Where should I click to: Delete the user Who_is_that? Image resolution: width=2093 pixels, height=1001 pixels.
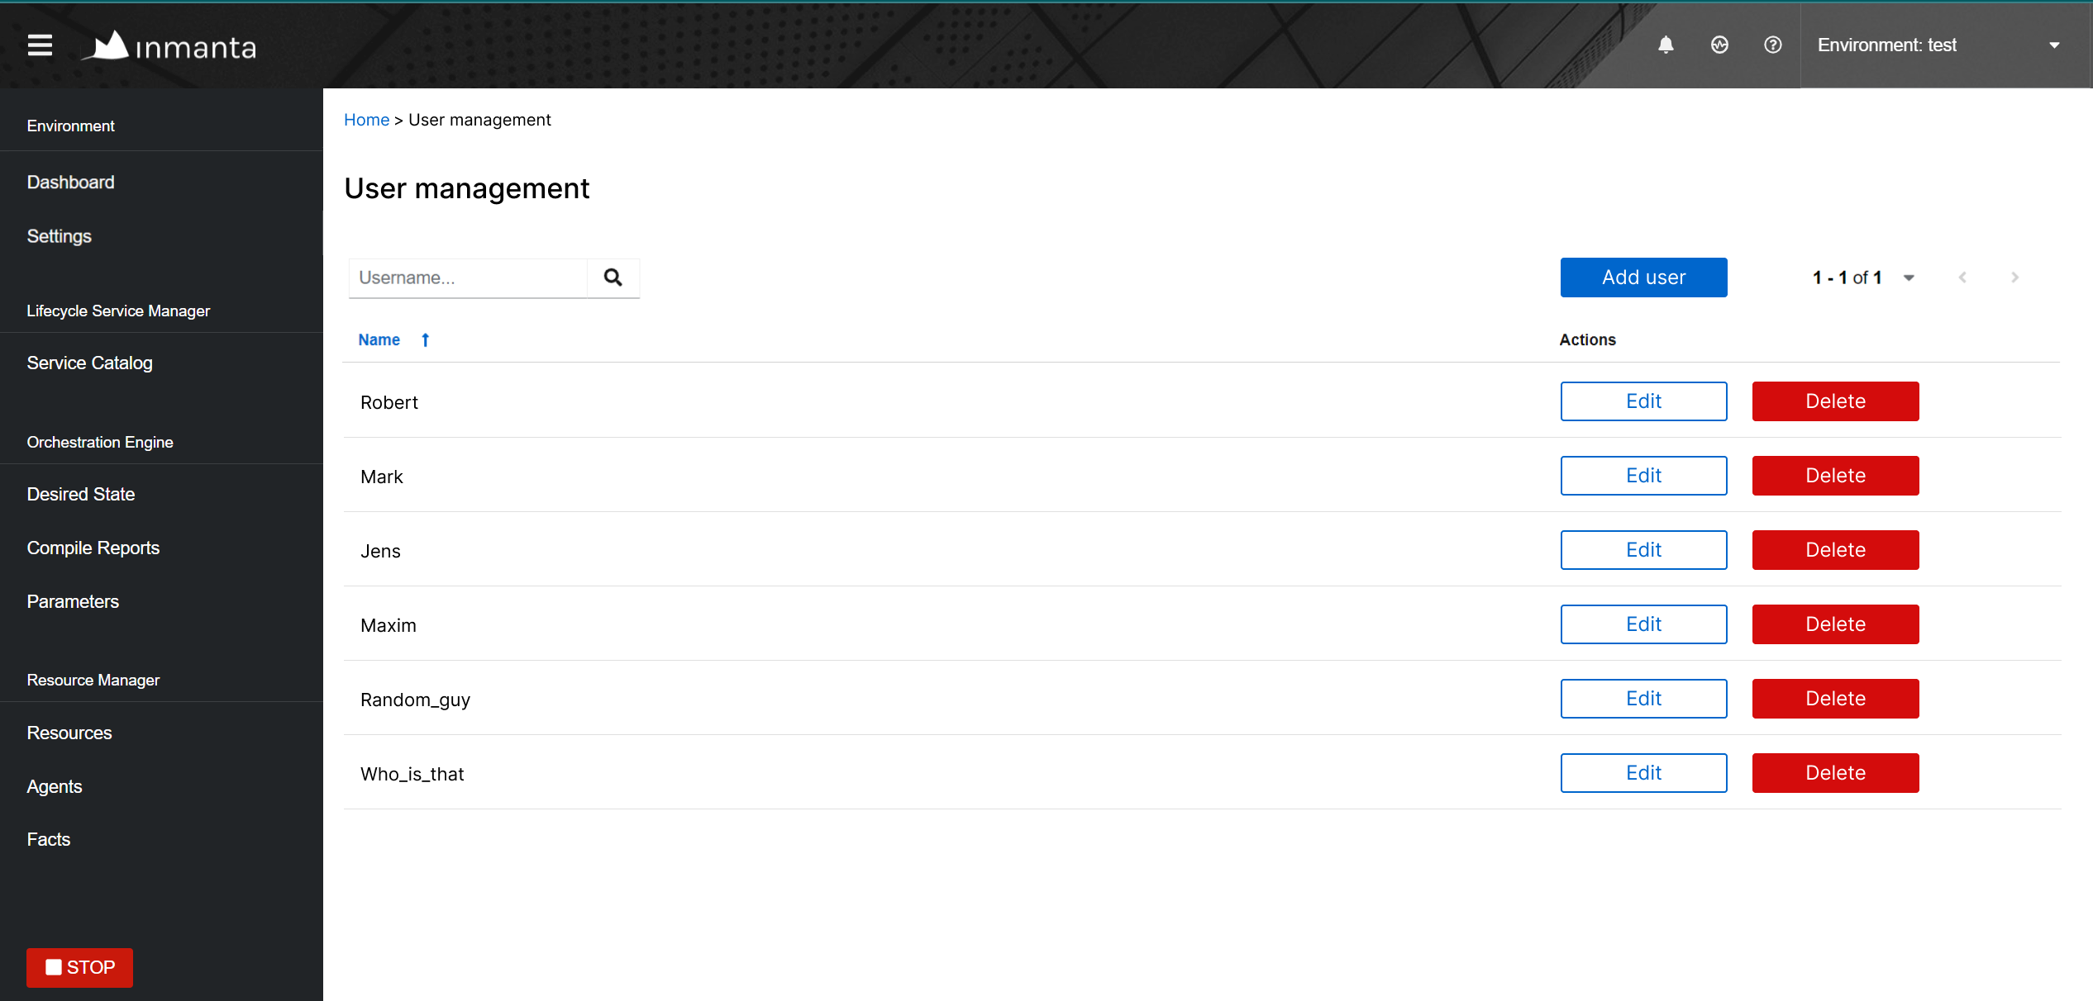1835,773
